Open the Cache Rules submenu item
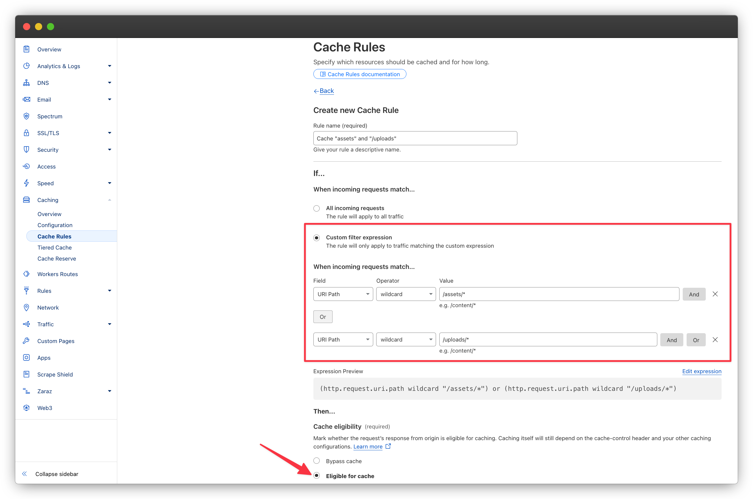Image resolution: width=753 pixels, height=499 pixels. [x=72, y=236]
